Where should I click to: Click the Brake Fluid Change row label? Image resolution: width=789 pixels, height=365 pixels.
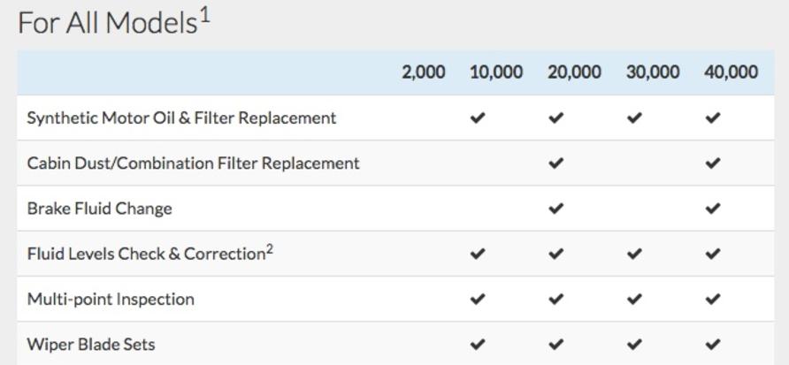(99, 209)
